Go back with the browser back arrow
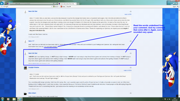 coord(2,3)
